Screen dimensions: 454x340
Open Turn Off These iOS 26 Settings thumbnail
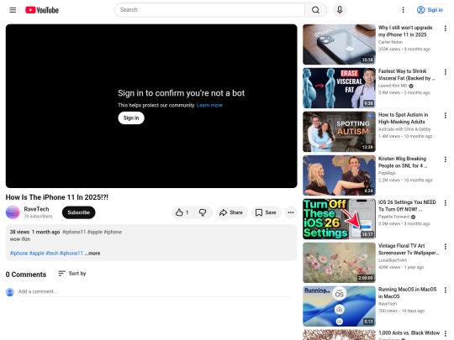point(339,219)
